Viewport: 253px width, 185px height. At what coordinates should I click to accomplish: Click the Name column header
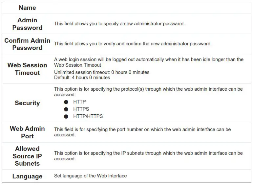(x=27, y=8)
